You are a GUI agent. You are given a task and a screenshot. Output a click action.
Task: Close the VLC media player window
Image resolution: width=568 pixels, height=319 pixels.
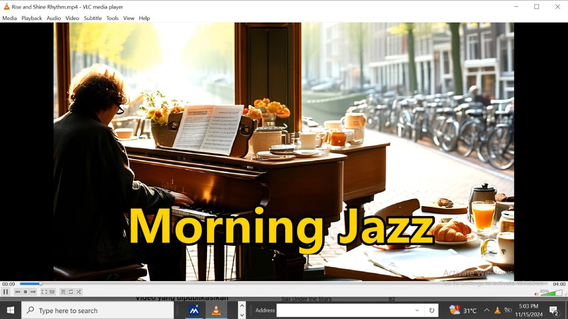[x=557, y=7]
